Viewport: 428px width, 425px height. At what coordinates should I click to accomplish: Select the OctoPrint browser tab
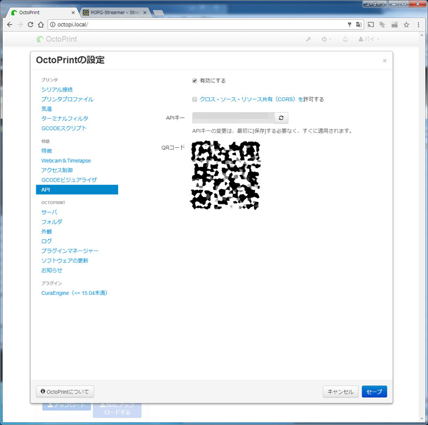pyautogui.click(x=43, y=12)
